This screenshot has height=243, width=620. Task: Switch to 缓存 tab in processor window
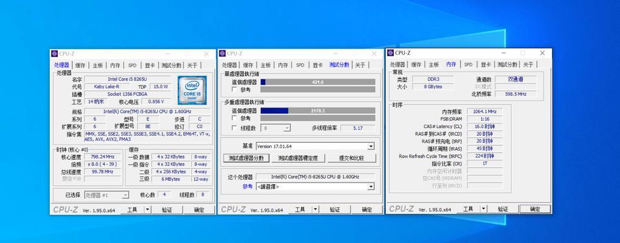pos(80,65)
